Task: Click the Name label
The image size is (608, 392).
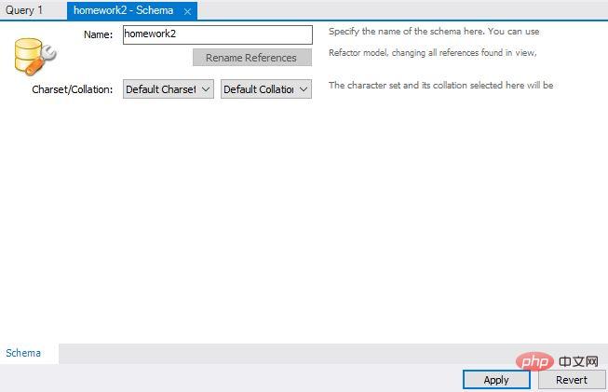Action: click(98, 34)
